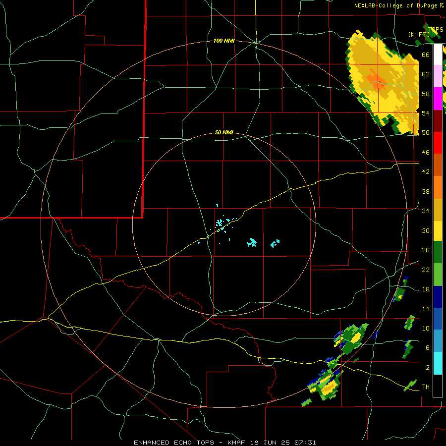Click the 54 legend value

(x=426, y=113)
